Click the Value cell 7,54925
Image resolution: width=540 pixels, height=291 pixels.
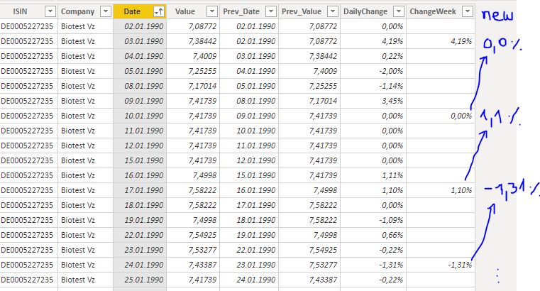click(193, 235)
